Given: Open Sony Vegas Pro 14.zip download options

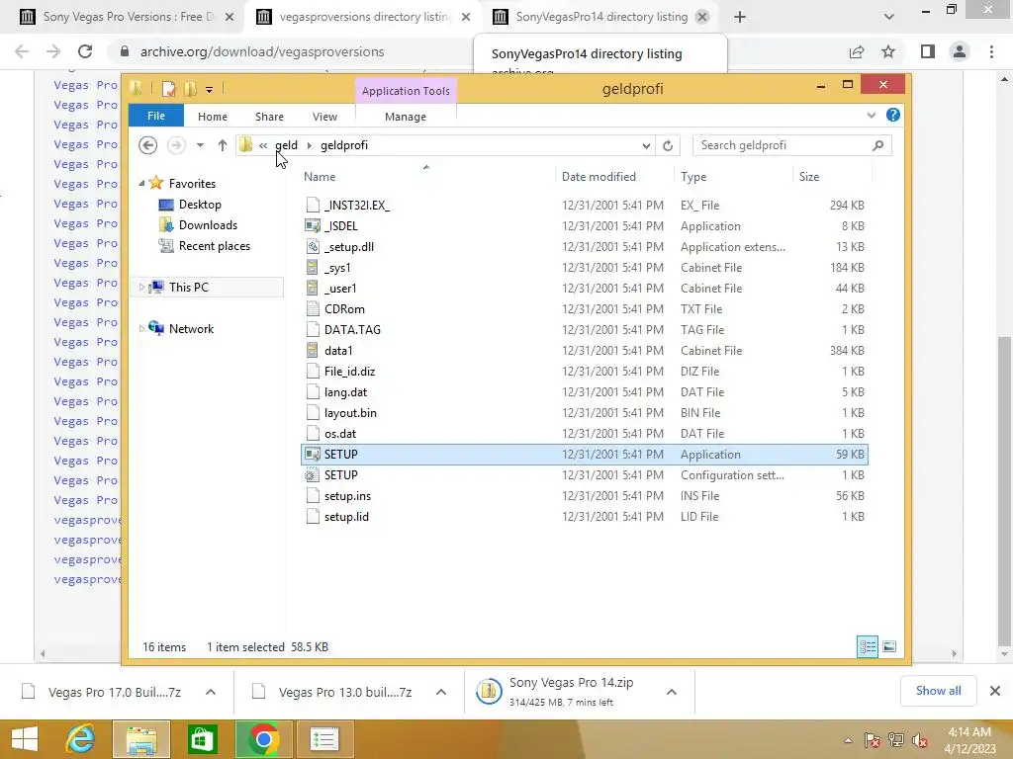Looking at the screenshot, I should 672,692.
